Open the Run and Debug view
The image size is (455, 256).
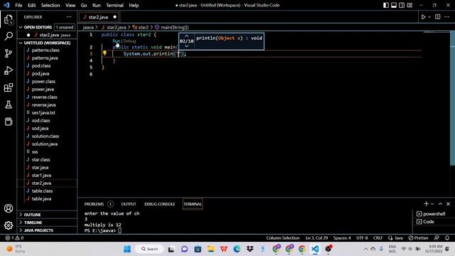pos(9,70)
